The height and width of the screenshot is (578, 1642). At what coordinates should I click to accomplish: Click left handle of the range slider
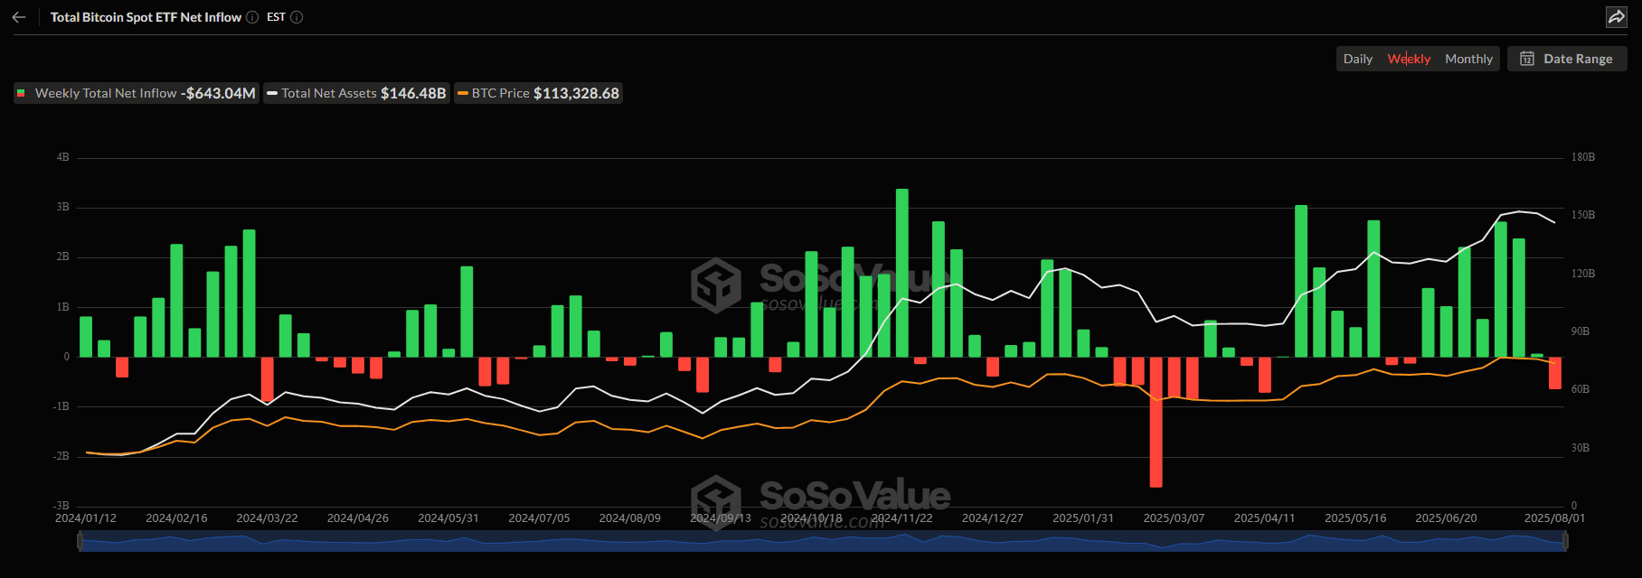[x=80, y=541]
